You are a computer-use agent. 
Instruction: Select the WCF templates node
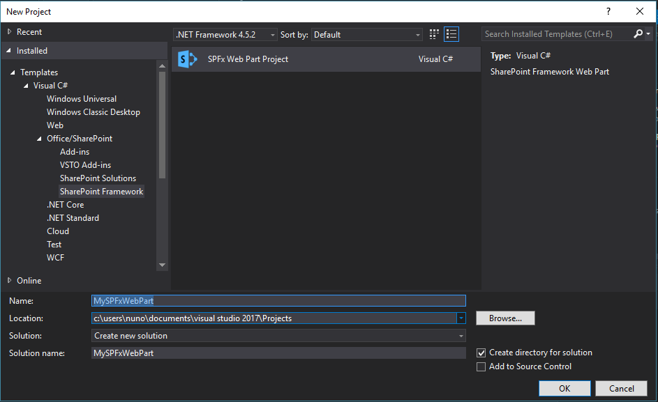[x=55, y=258]
